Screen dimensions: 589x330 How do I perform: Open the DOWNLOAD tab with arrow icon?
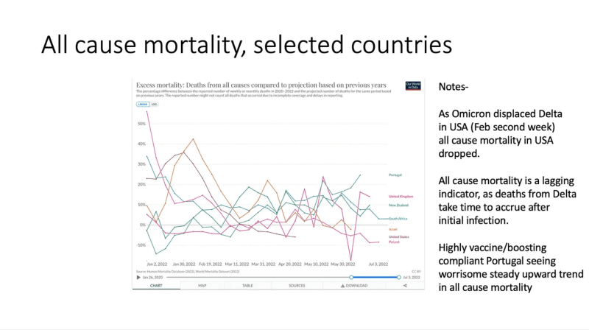point(354,286)
